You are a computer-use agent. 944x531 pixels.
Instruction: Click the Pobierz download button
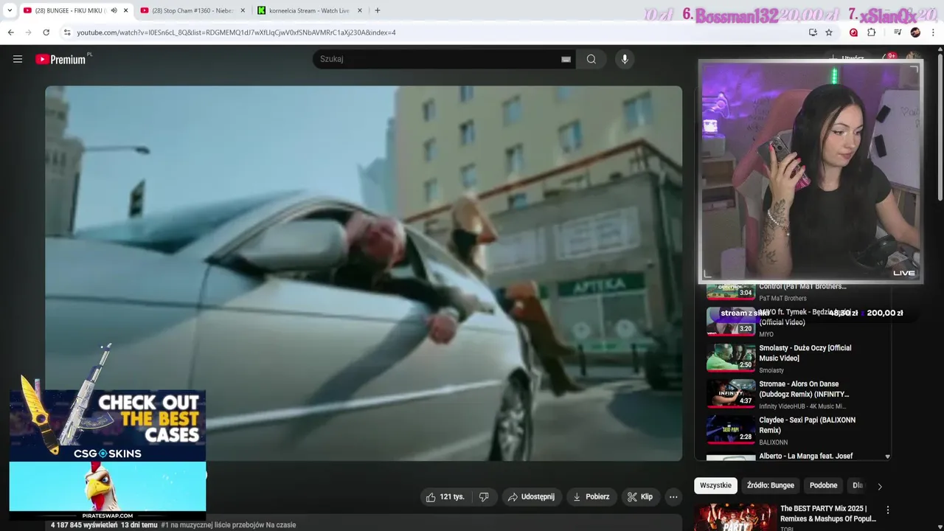pos(591,497)
